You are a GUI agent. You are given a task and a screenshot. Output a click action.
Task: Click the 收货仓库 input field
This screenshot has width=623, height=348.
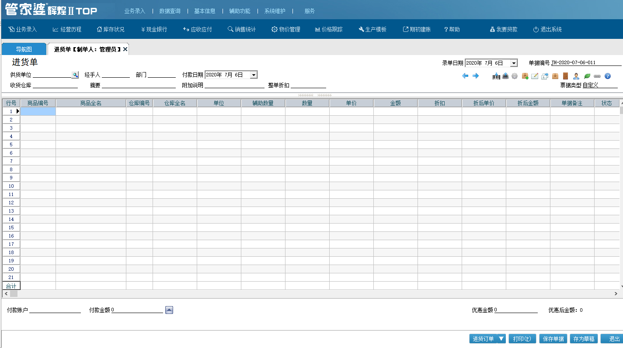pos(55,85)
